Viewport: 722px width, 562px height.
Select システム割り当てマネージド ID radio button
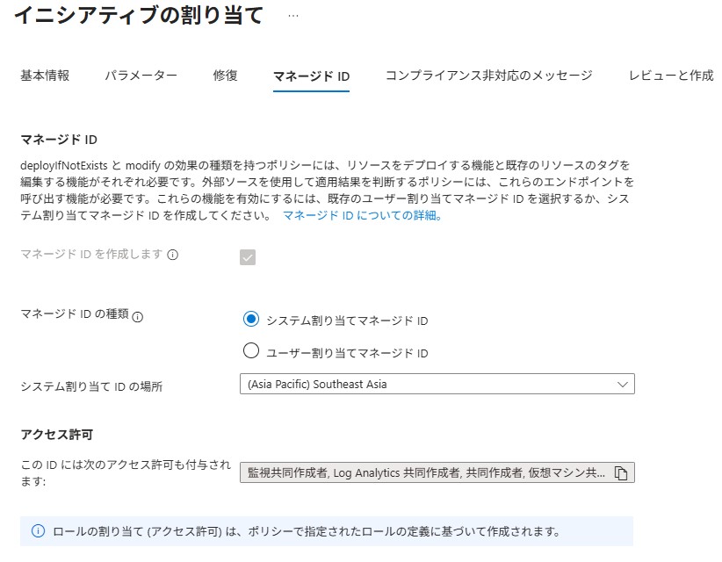click(251, 320)
